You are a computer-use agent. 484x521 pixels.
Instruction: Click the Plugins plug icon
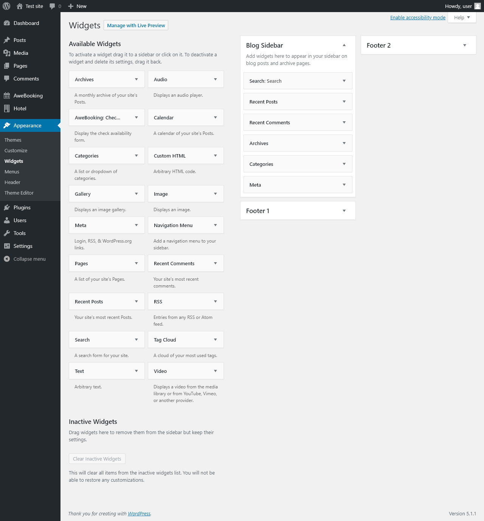point(7,207)
